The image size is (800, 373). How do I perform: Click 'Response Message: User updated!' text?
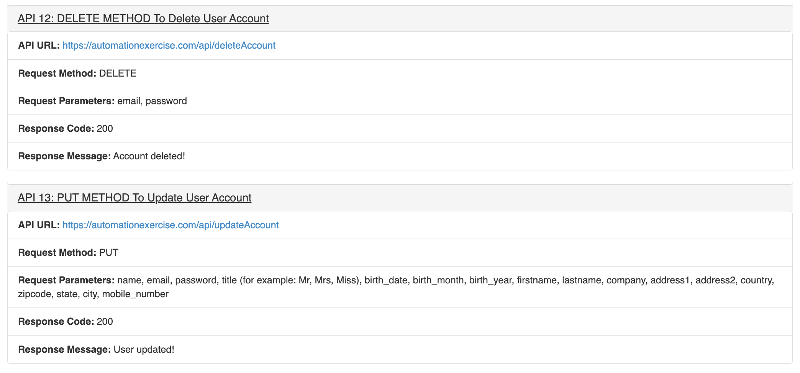click(96, 349)
